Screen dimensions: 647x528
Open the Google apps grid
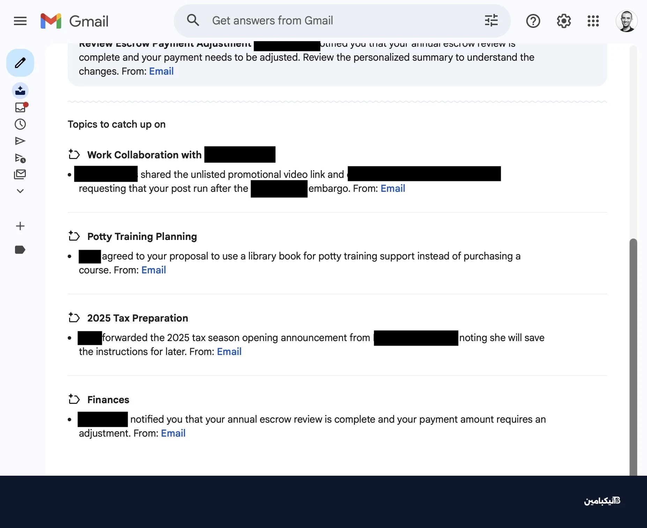coord(593,21)
